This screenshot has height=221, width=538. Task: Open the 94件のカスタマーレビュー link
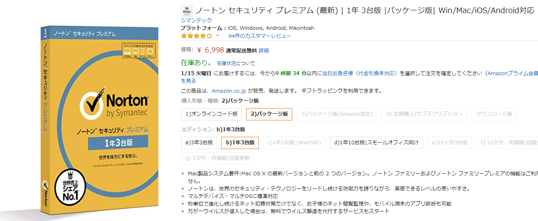point(260,36)
